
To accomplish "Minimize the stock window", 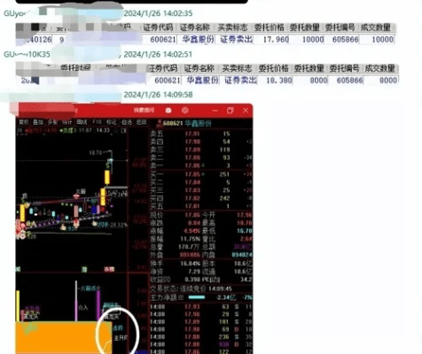I will [x=215, y=111].
